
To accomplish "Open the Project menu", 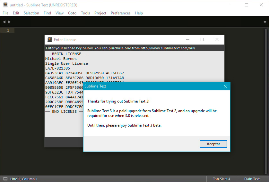I will click(x=100, y=13).
